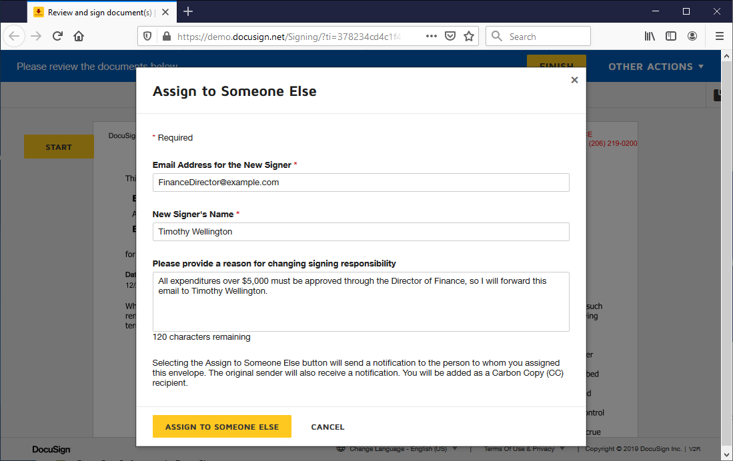
Task: Click the '(206) 219-0200' phone number
Action: pyautogui.click(x=613, y=143)
